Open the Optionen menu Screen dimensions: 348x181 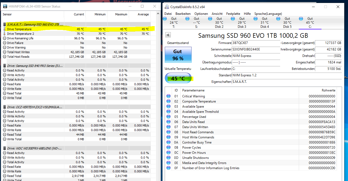(201, 13)
